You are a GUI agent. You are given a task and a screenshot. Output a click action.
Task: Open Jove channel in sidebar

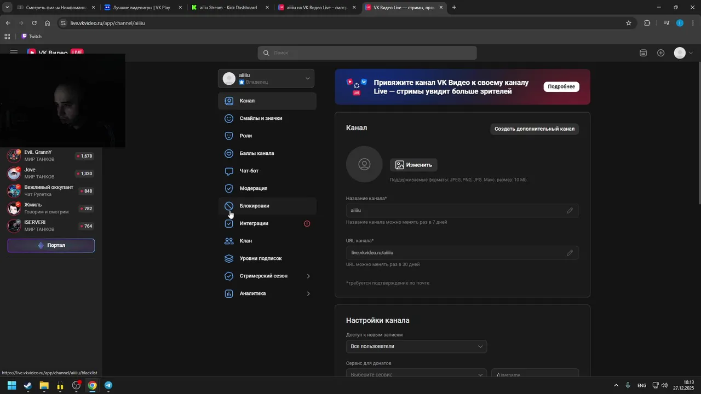[50, 173]
